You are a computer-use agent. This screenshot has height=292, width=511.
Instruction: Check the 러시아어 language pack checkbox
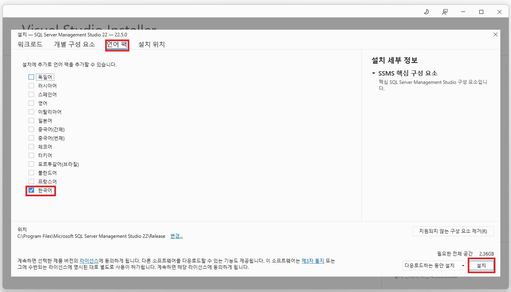[31, 86]
